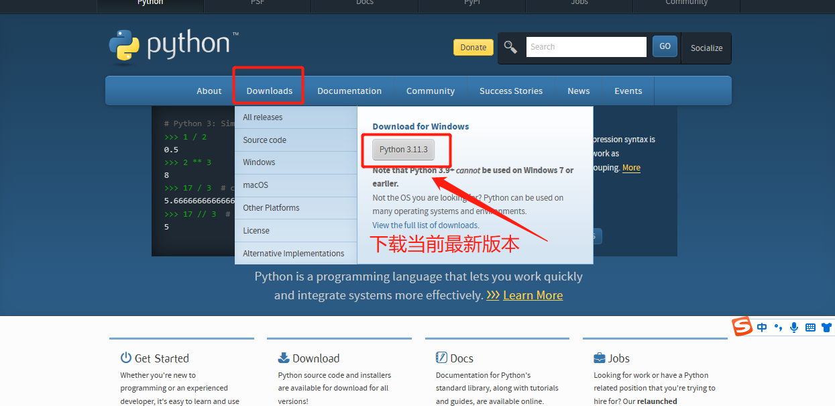Open the Community nav menu
Image resolution: width=835 pixels, height=406 pixels.
click(x=431, y=91)
